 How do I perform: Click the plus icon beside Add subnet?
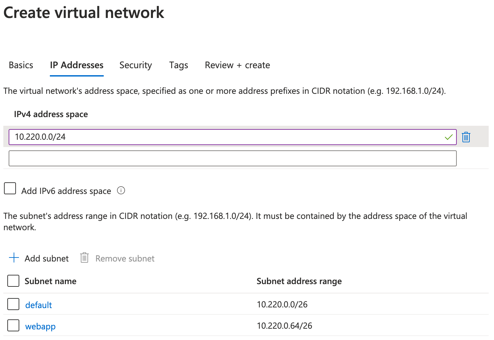(x=14, y=258)
